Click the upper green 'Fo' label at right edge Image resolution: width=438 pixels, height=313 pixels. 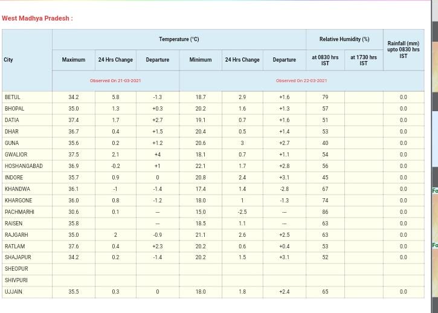[434, 191]
